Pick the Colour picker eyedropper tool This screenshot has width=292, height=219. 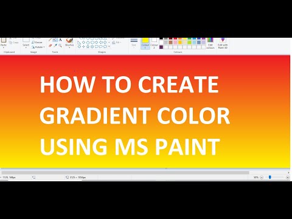[55, 46]
